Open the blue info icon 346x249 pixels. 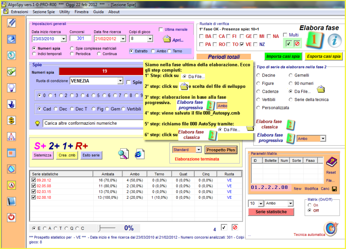(x=334, y=41)
